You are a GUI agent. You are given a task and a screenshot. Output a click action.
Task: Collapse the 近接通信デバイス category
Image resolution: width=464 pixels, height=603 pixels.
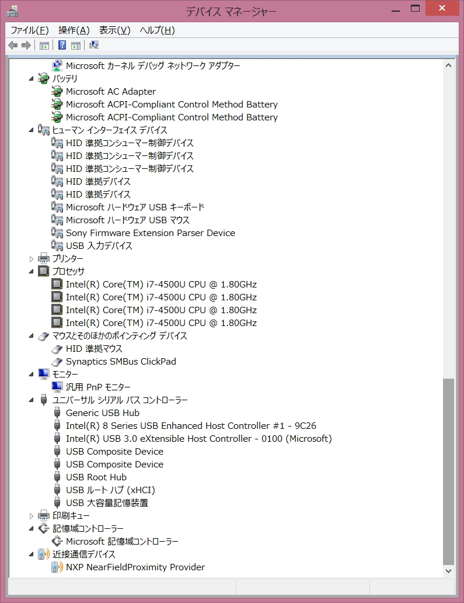pos(32,554)
